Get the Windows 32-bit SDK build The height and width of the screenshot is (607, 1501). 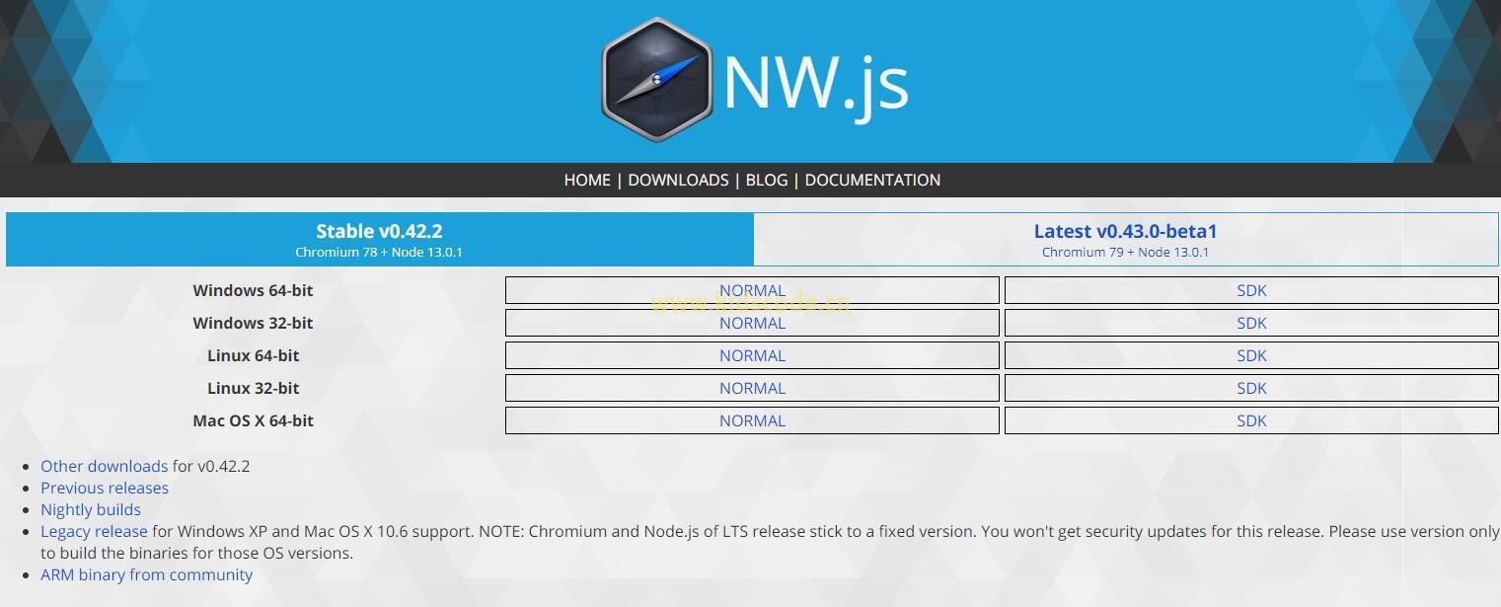[1251, 323]
